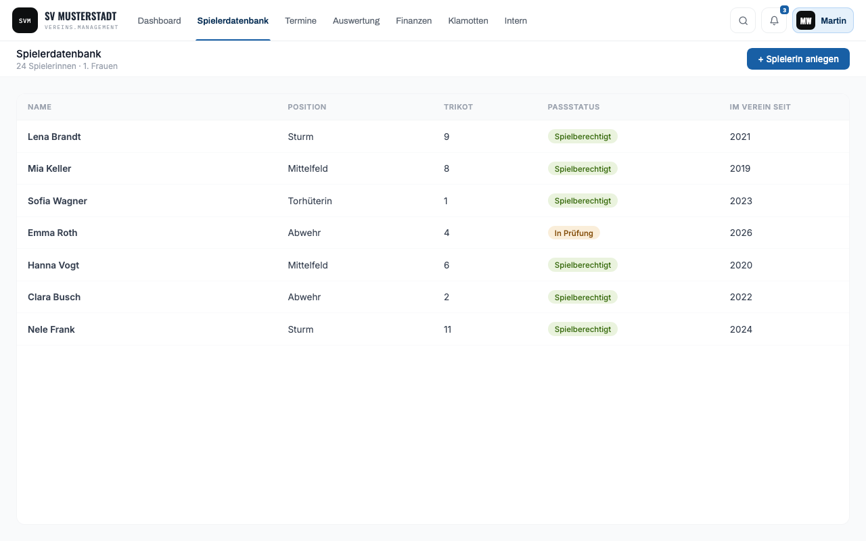This screenshot has height=541, width=866.
Task: Sort by the POSITION column header
Action: pos(306,107)
